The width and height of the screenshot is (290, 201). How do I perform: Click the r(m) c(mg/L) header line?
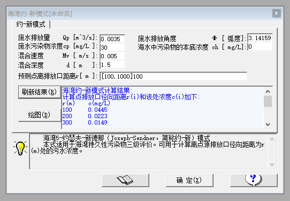pyautogui.click(x=86, y=103)
